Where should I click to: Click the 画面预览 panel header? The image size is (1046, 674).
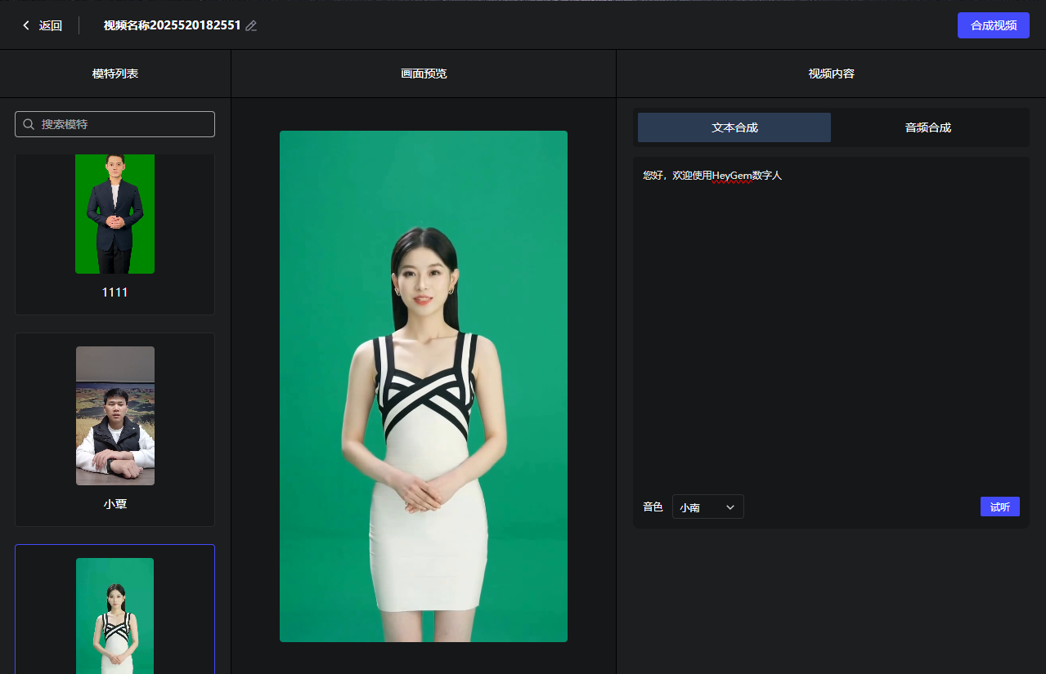[424, 74]
